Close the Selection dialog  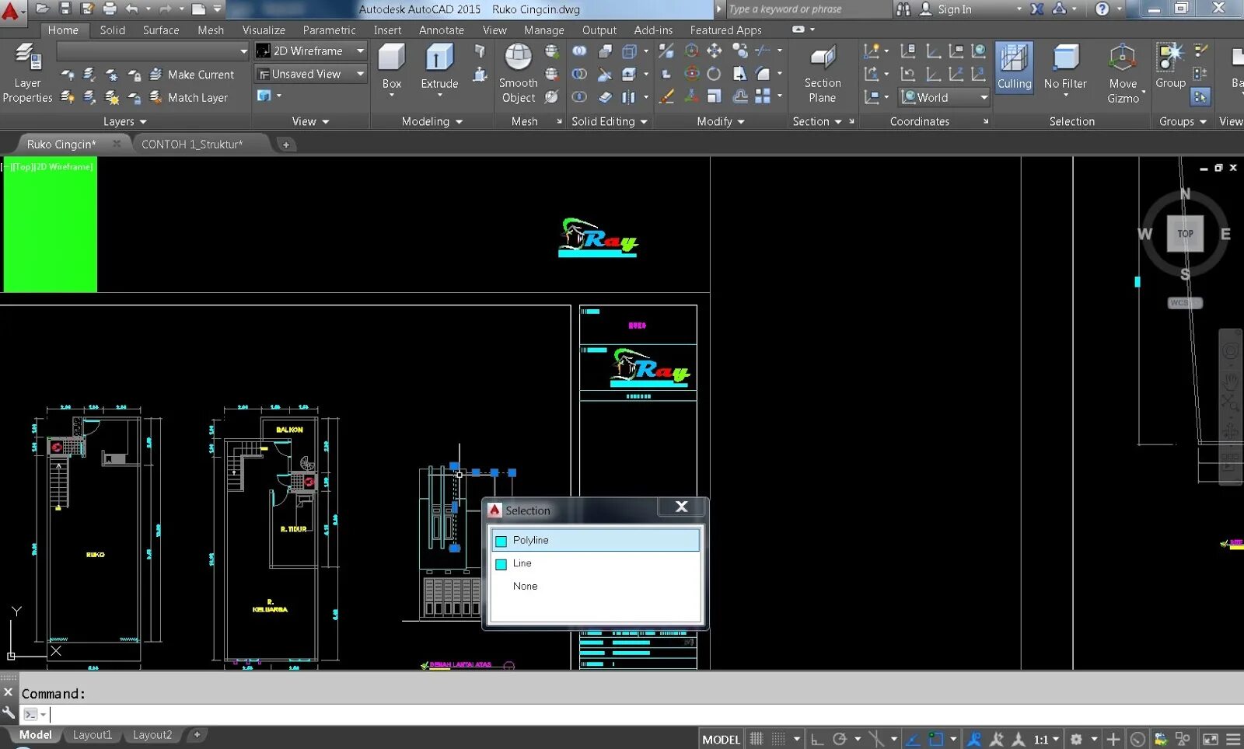[x=682, y=507]
